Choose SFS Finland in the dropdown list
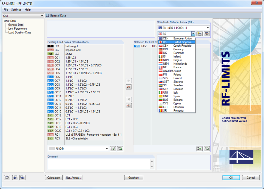Viewport: 264px width, 189px height. [176, 78]
